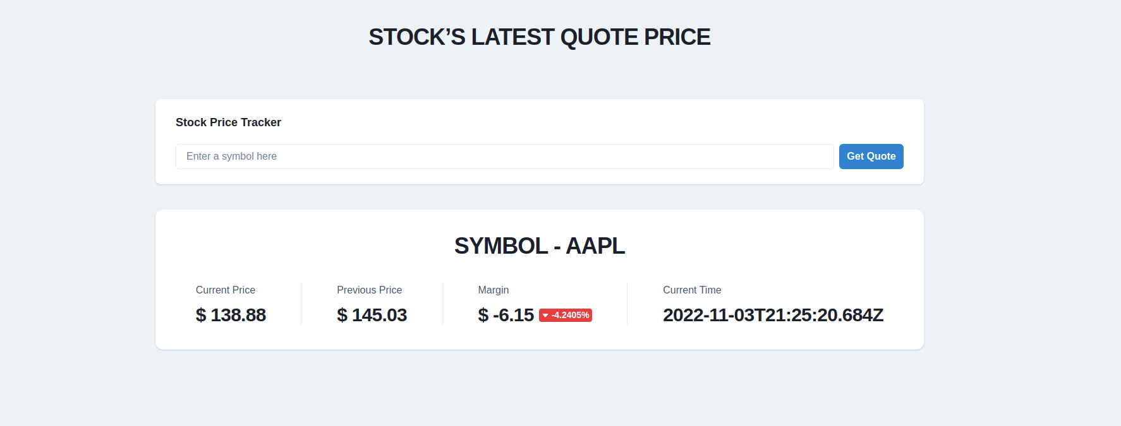
Task: Select the Margin column label
Action: 494,290
